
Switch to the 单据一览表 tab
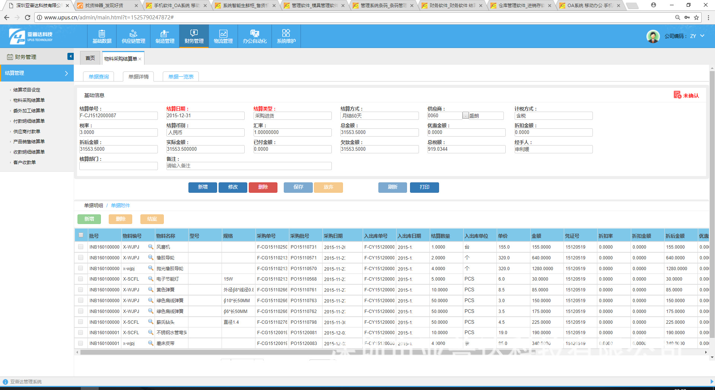pos(180,76)
